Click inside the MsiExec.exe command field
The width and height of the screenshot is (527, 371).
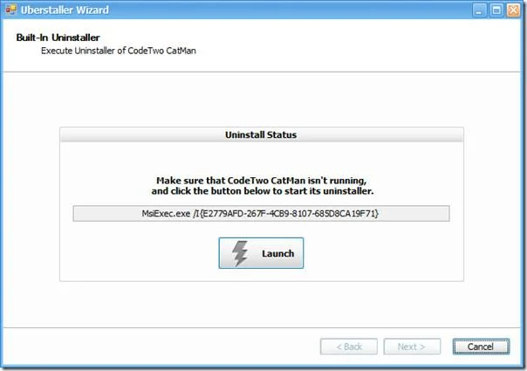(x=261, y=214)
